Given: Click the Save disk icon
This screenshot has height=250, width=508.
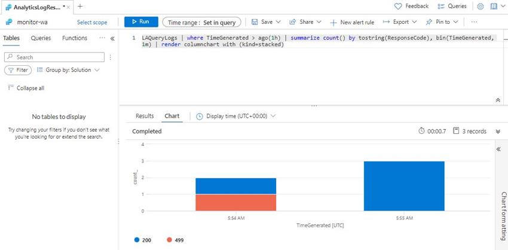Looking at the screenshot, I should (255, 22).
